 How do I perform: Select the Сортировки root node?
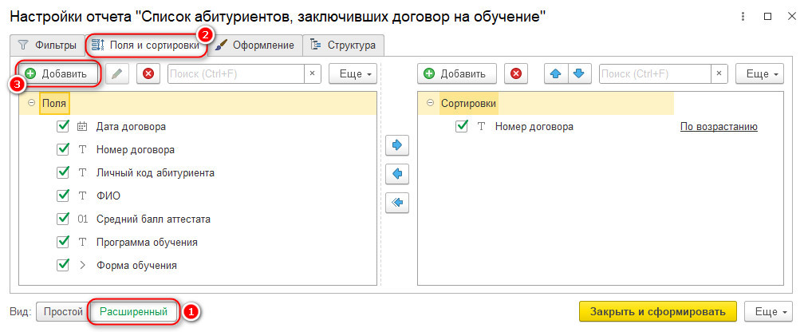[x=468, y=103]
